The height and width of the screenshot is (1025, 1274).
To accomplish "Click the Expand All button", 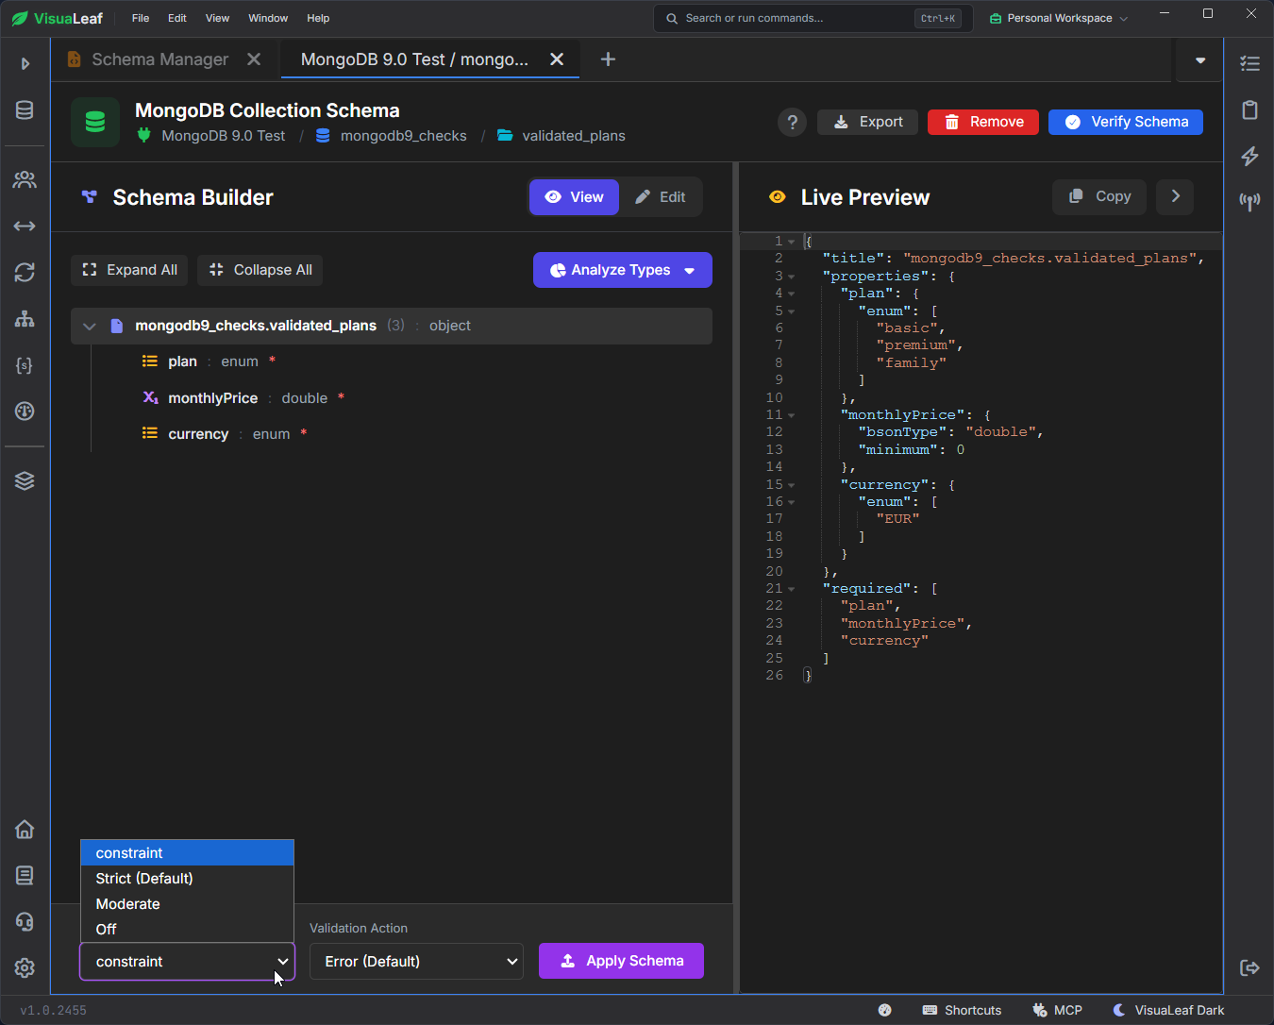I will 129,270.
